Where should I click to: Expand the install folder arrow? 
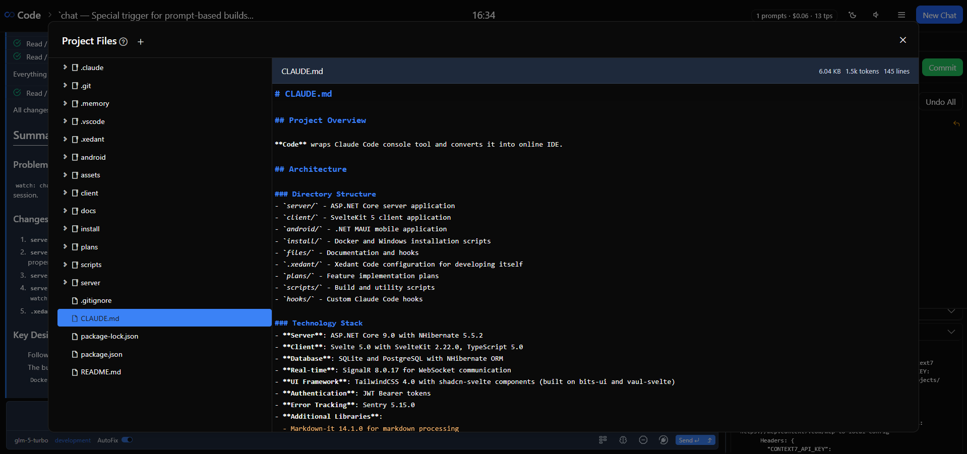click(65, 228)
